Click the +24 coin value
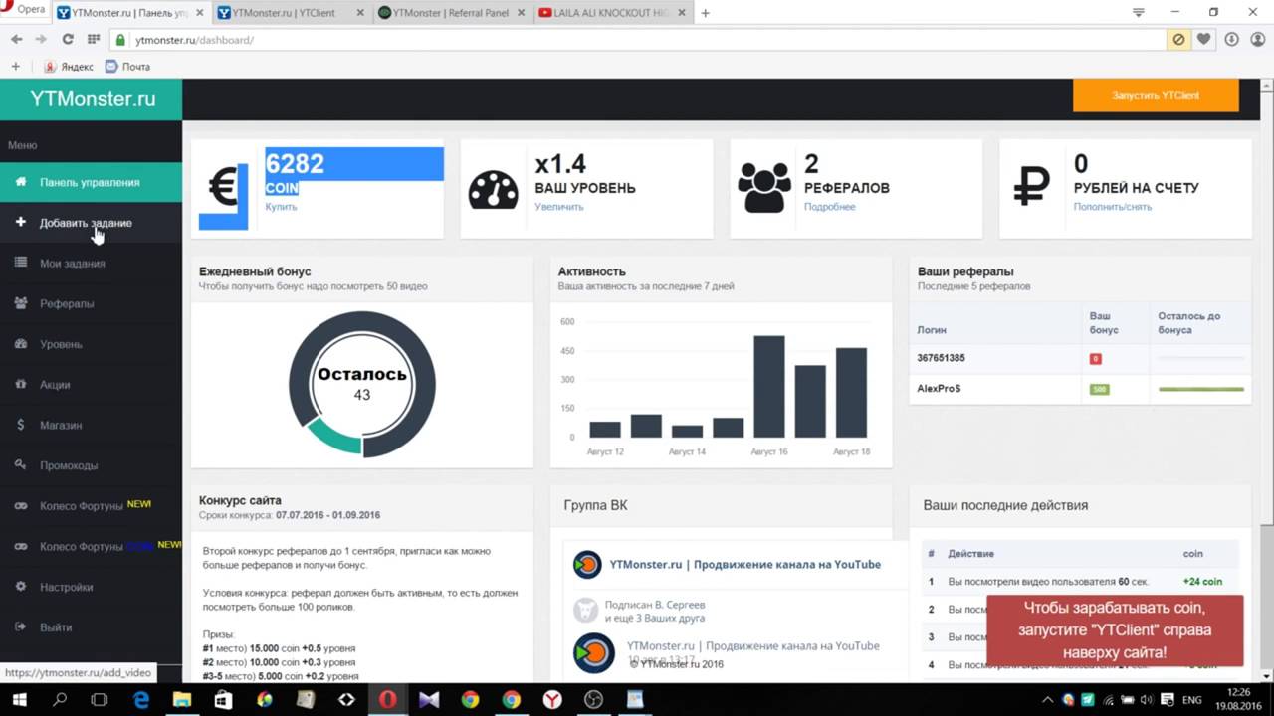 (x=1202, y=582)
